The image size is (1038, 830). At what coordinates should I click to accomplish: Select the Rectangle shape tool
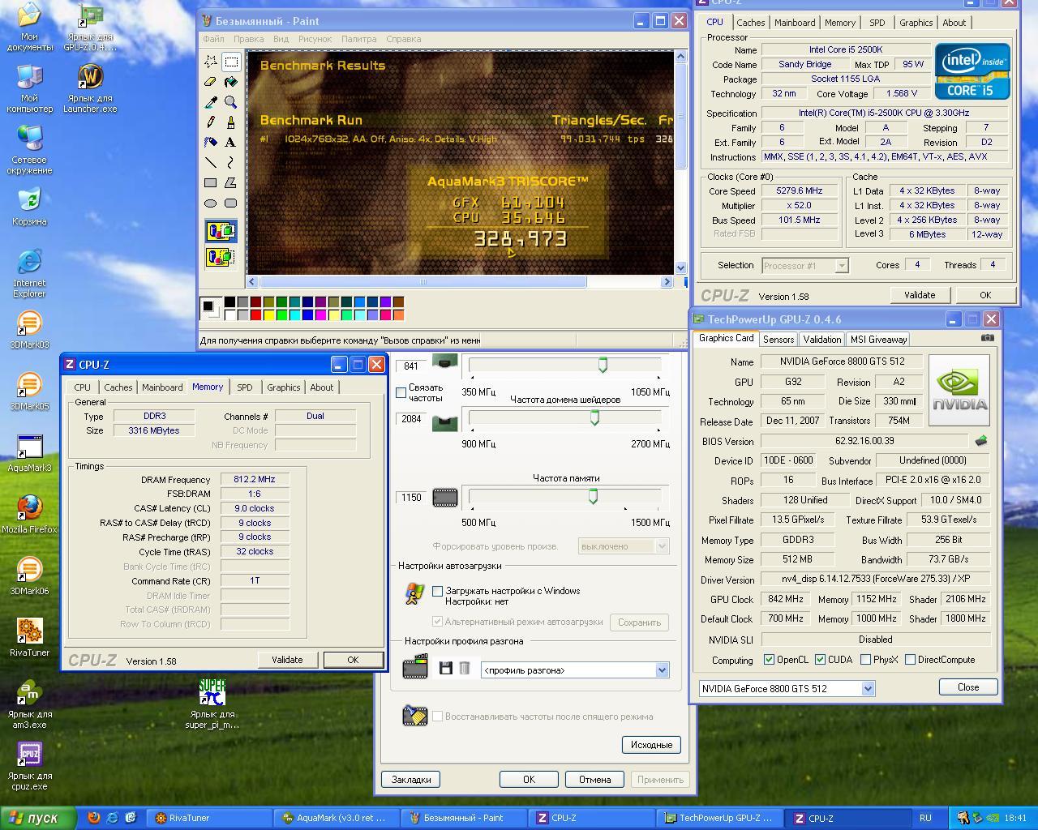[x=211, y=183]
